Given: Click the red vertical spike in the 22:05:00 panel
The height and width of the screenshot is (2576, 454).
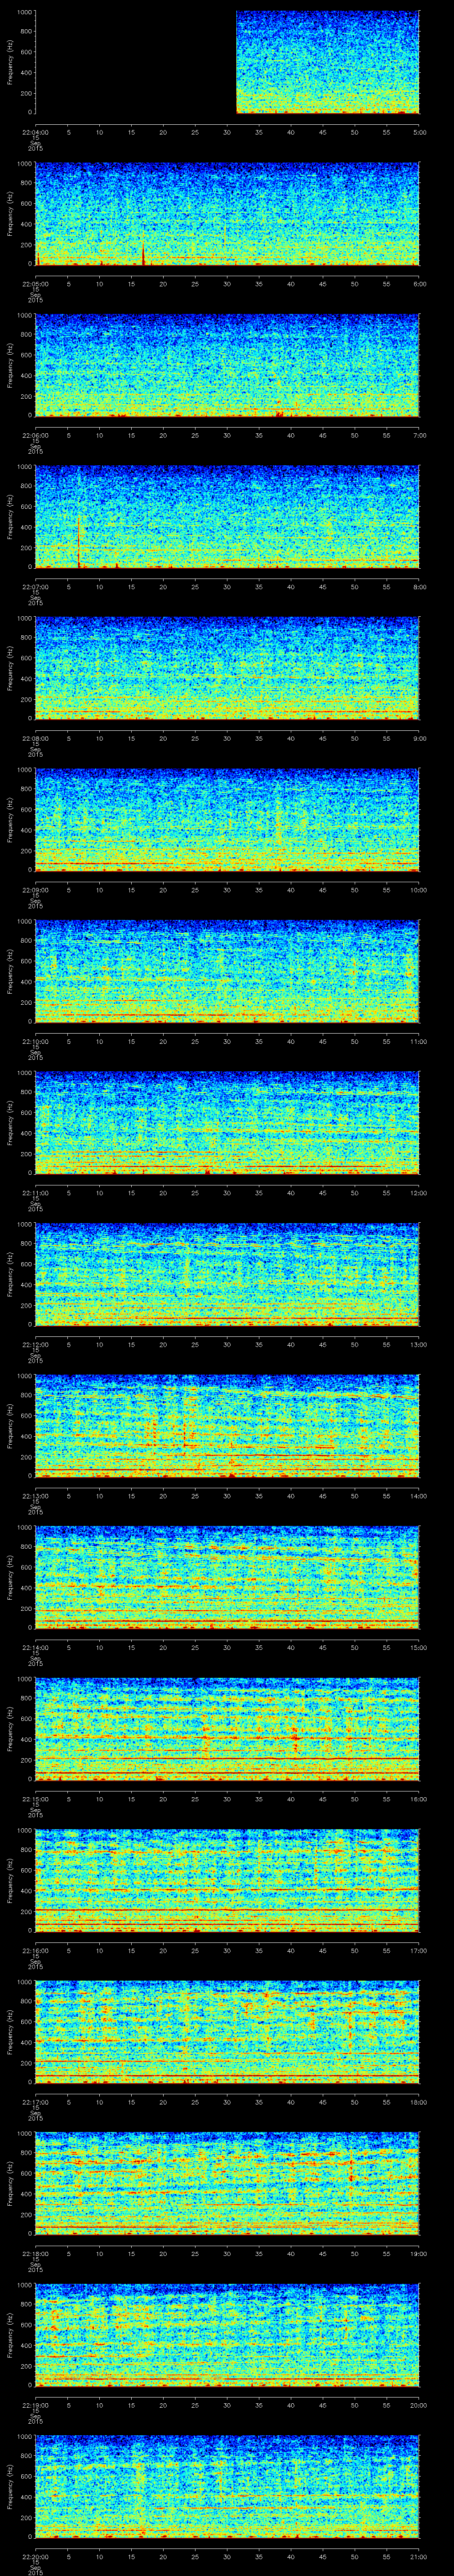Looking at the screenshot, I should pos(143,255).
